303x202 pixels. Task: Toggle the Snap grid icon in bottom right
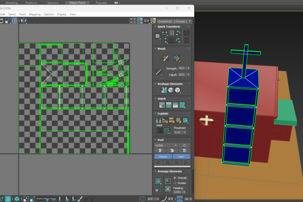tap(180, 199)
